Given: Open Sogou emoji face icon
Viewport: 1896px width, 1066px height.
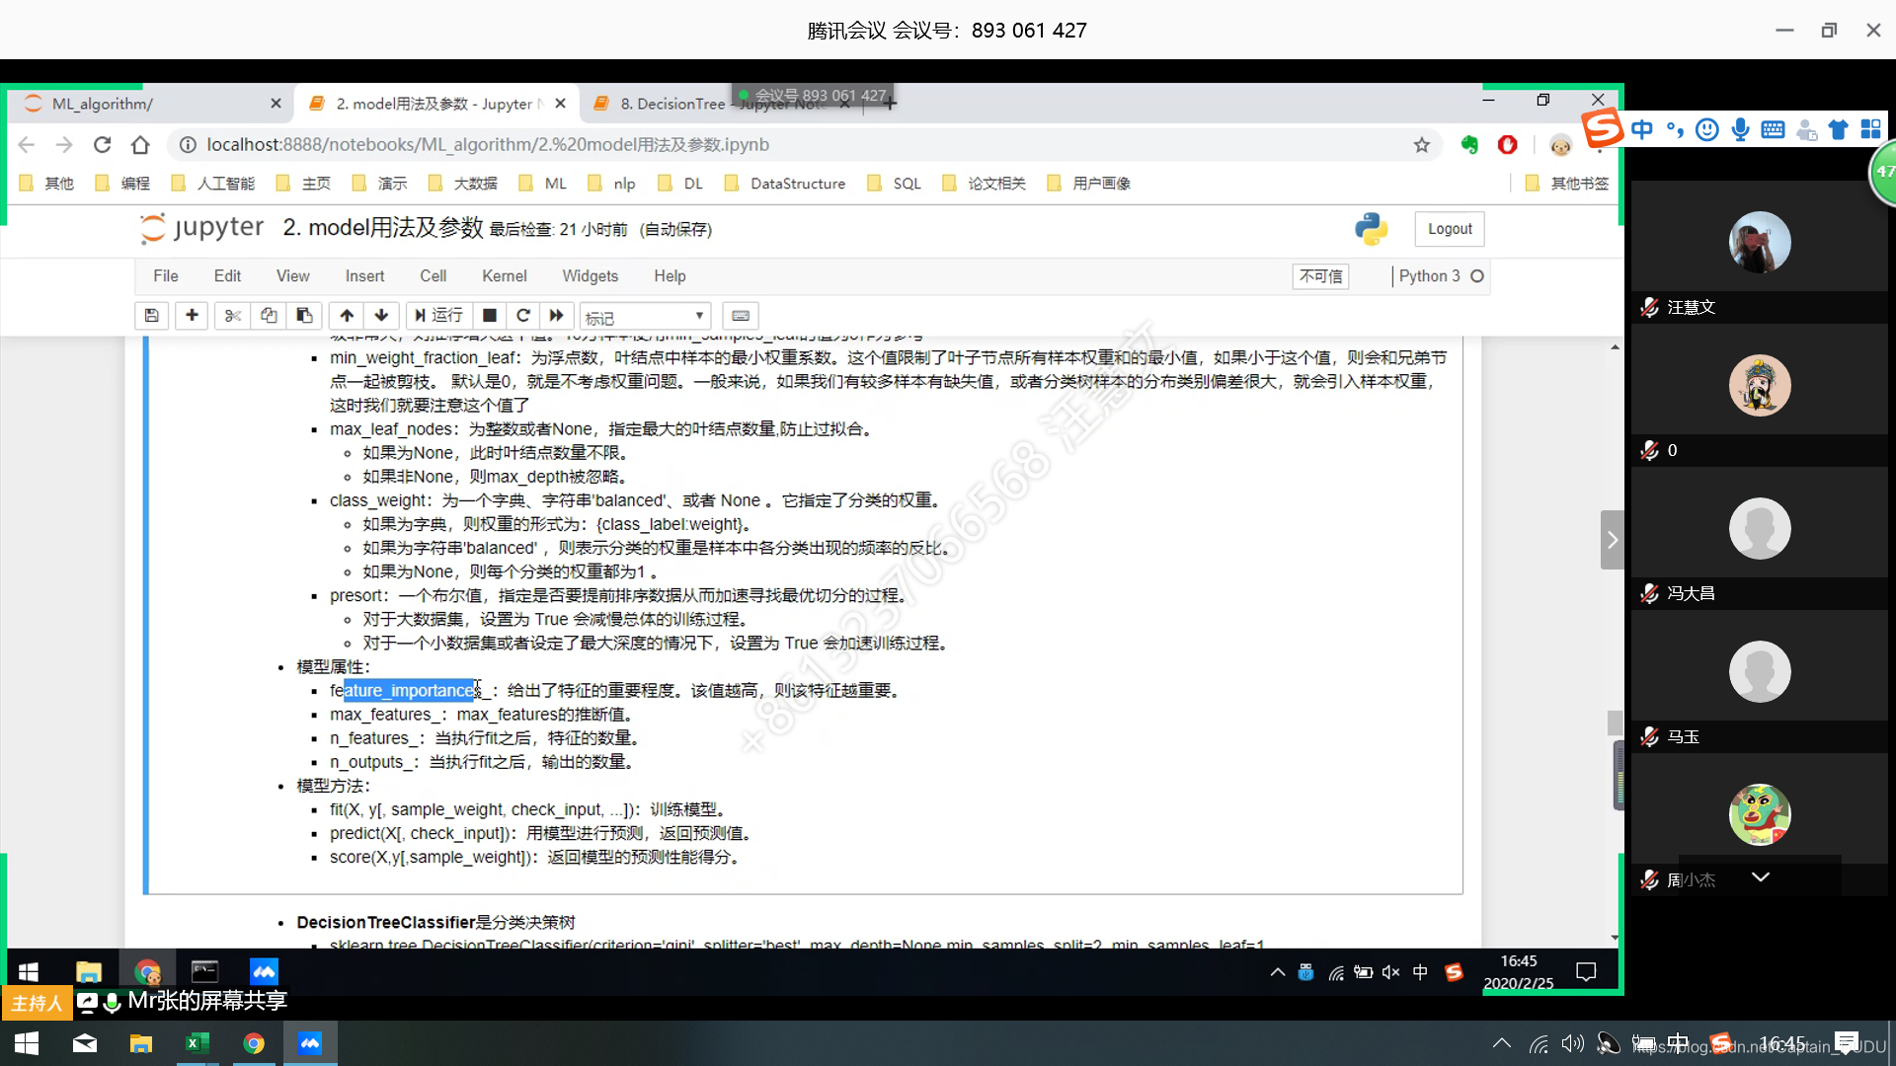Looking at the screenshot, I should pyautogui.click(x=1707, y=129).
